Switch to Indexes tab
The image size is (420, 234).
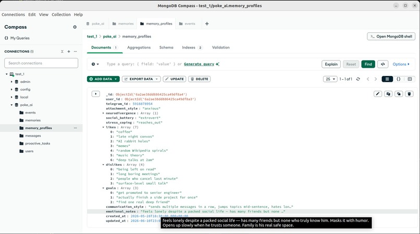192,47
